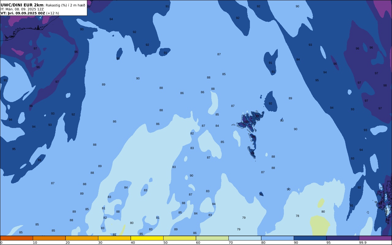Click the '60' legend tick label
Image resolution: width=392 pixels, height=245 pixels.
(198, 243)
